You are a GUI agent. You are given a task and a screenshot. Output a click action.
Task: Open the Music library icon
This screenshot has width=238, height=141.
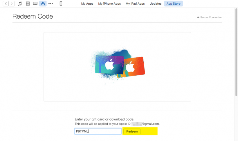[x=20, y=4]
